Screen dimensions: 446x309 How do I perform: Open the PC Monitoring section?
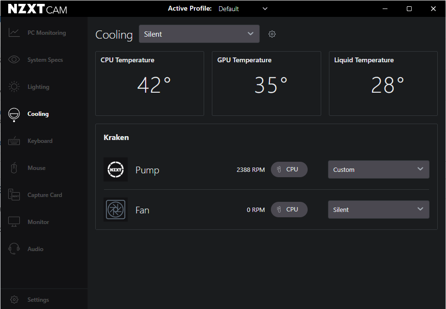pyautogui.click(x=46, y=33)
